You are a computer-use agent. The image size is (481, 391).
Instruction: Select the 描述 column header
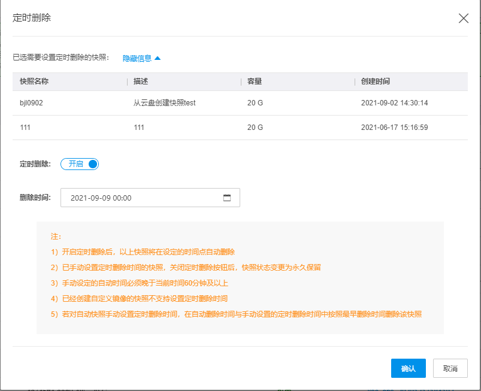pos(141,81)
